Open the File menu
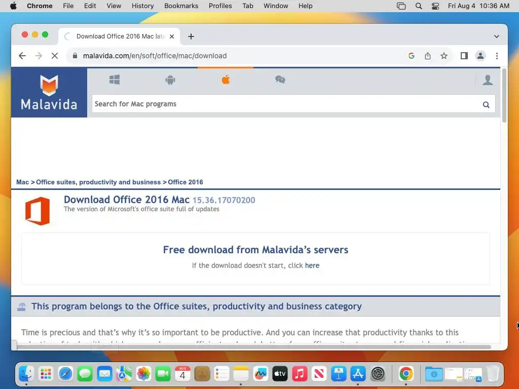The height and width of the screenshot is (389, 519). (68, 6)
